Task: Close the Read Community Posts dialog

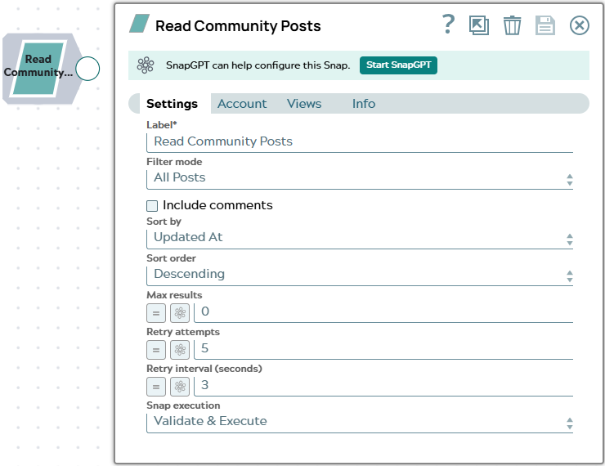Action: tap(579, 25)
